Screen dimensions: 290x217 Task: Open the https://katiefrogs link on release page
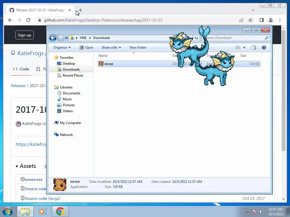coord(31,144)
